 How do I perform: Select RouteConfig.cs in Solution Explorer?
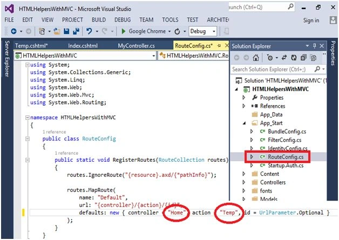coord(286,157)
